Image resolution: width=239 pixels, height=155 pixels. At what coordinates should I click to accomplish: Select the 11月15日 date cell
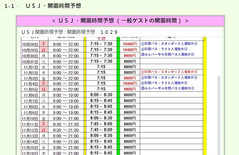coord(30,148)
